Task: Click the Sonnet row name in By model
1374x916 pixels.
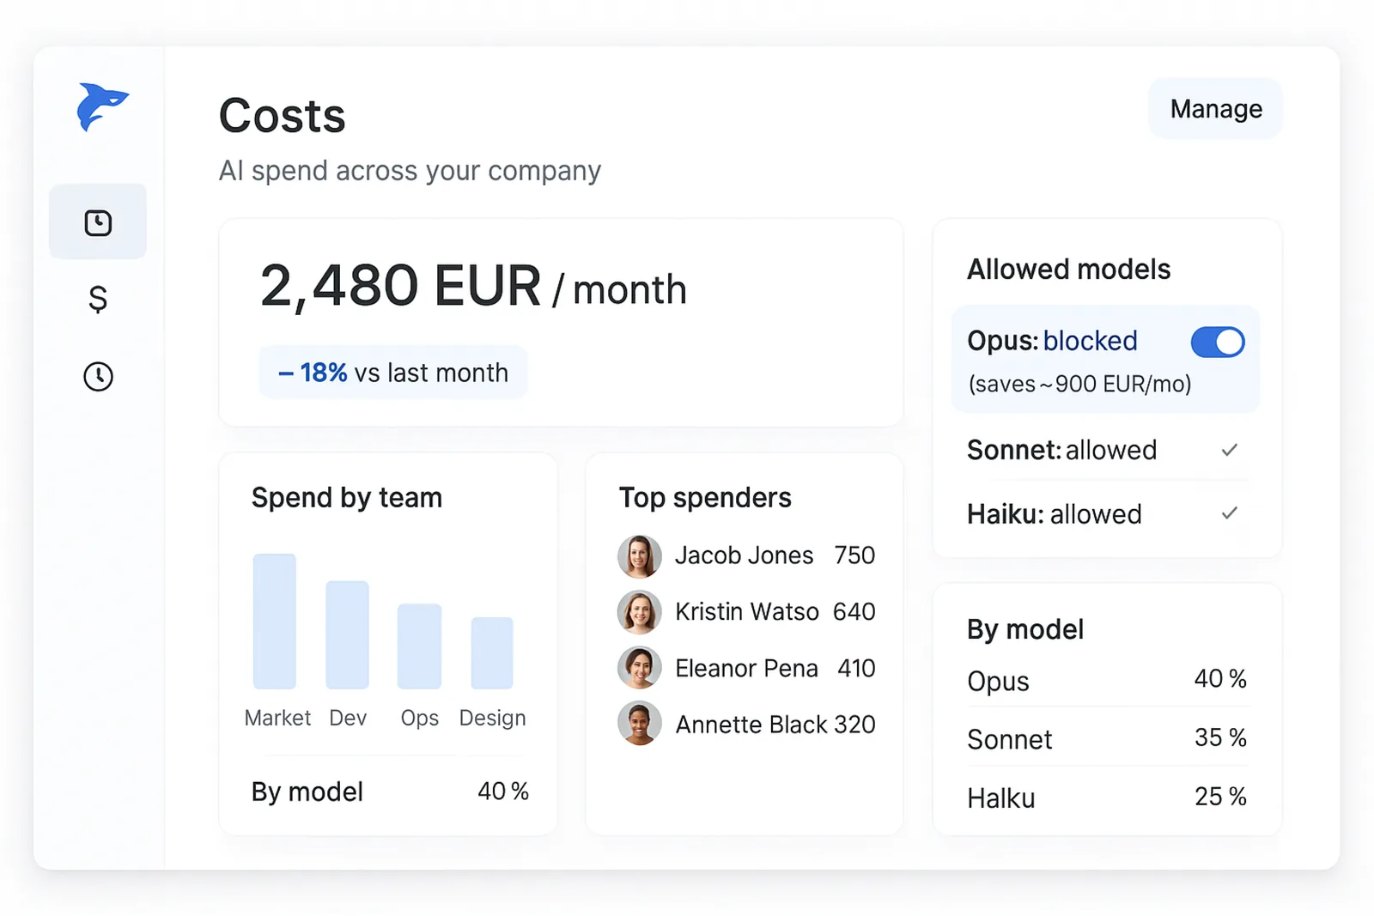Action: tap(1009, 739)
